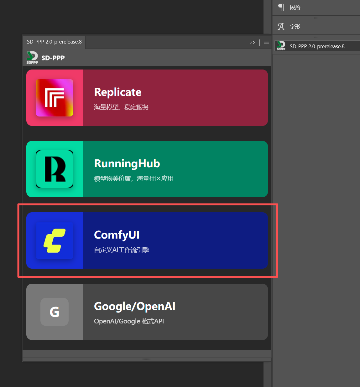Click the SD-PPP 2.0-prerelease.8 dock label
This screenshot has width=360, height=387.
point(317,46)
